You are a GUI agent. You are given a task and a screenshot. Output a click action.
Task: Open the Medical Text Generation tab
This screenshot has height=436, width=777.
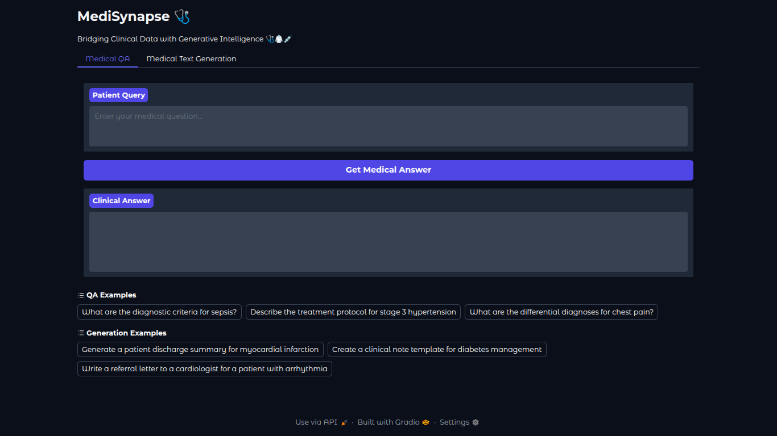(x=191, y=59)
